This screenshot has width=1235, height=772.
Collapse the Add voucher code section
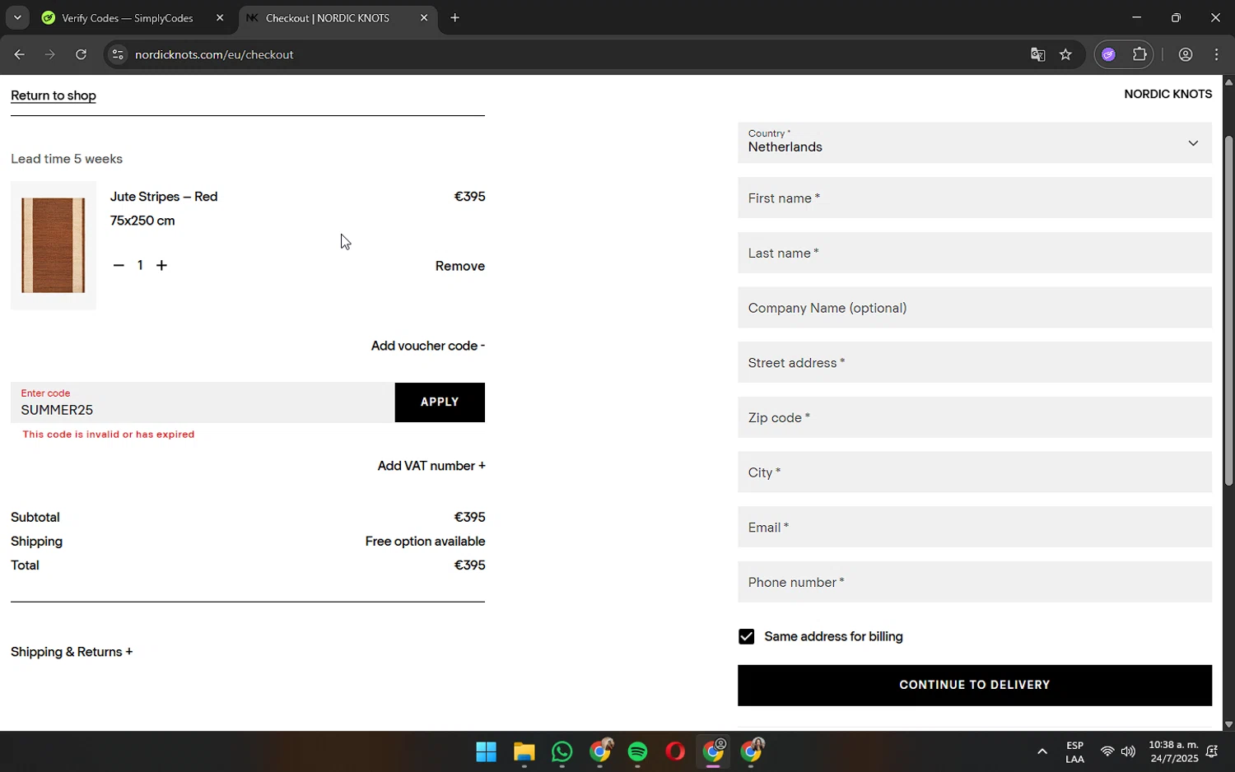(427, 346)
